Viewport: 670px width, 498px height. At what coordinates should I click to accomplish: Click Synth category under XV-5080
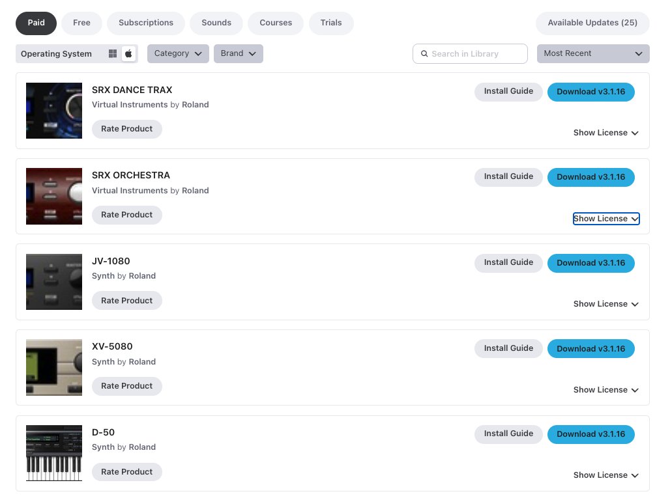[x=103, y=362]
